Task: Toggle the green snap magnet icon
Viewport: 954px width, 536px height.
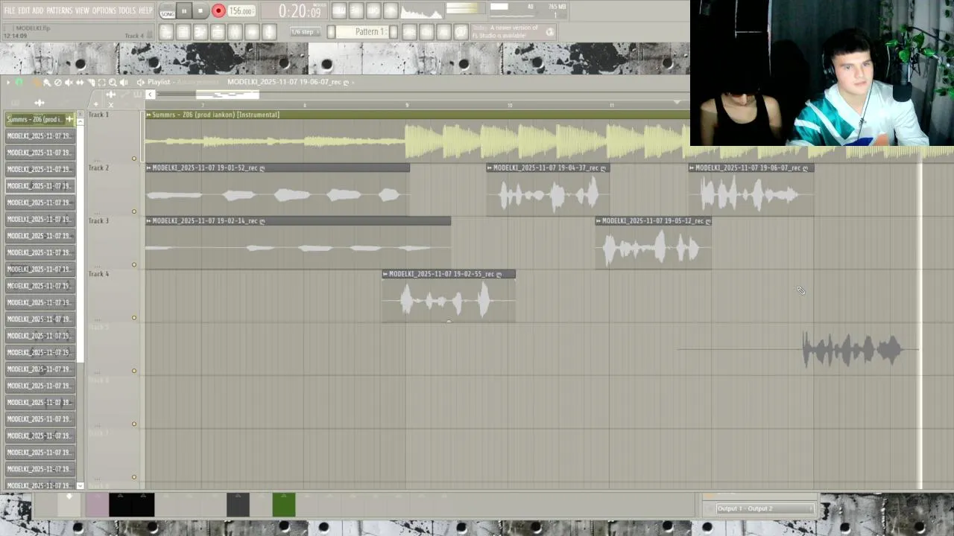Action: (19, 82)
